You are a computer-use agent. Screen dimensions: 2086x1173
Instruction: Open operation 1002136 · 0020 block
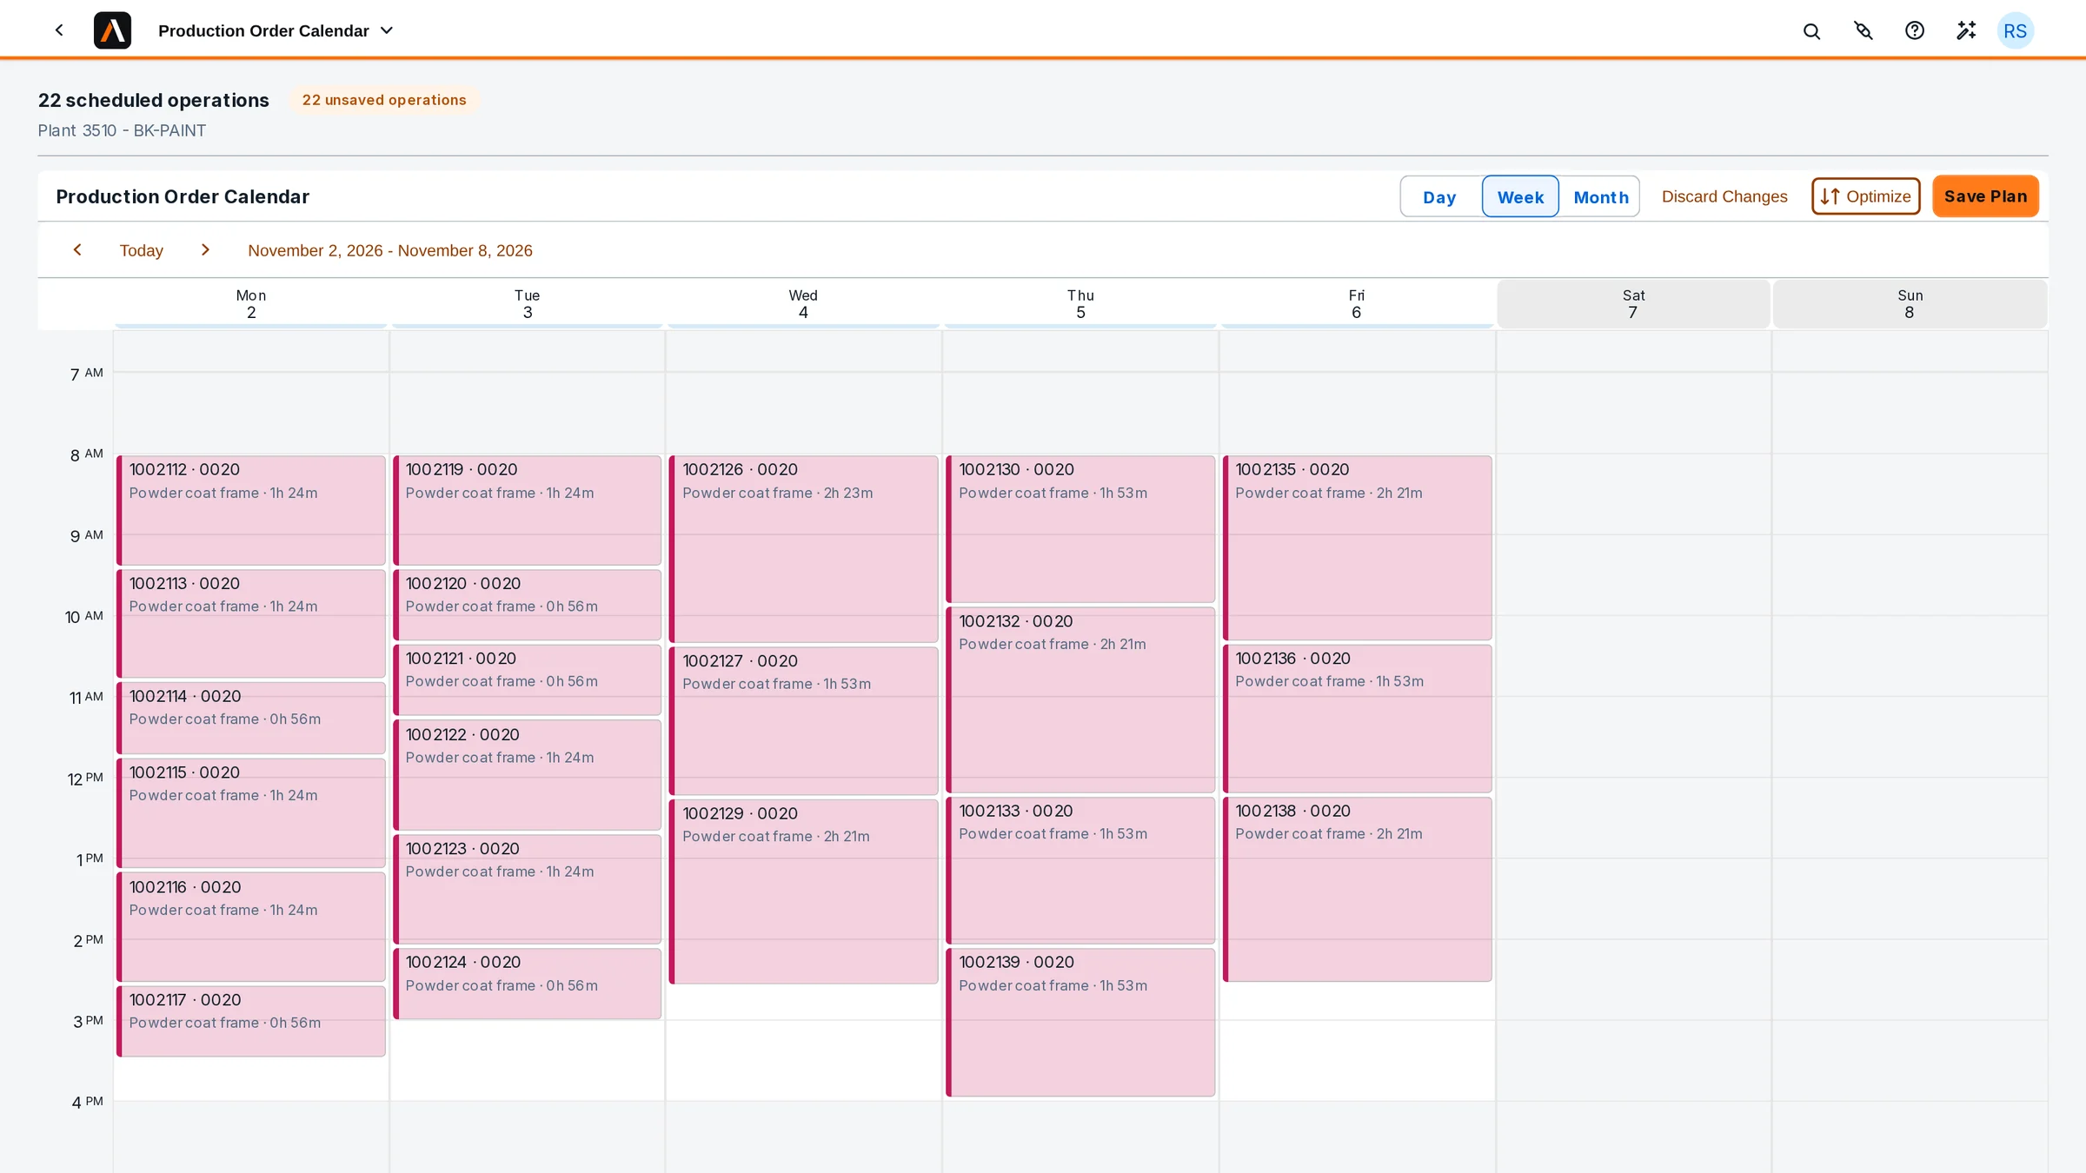click(x=1357, y=718)
